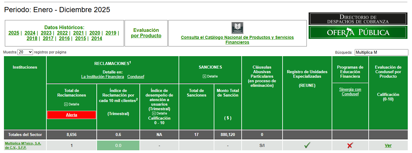Click the Catálogo Nacional logo icon
This screenshot has width=412, height=153.
pyautogui.click(x=237, y=28)
